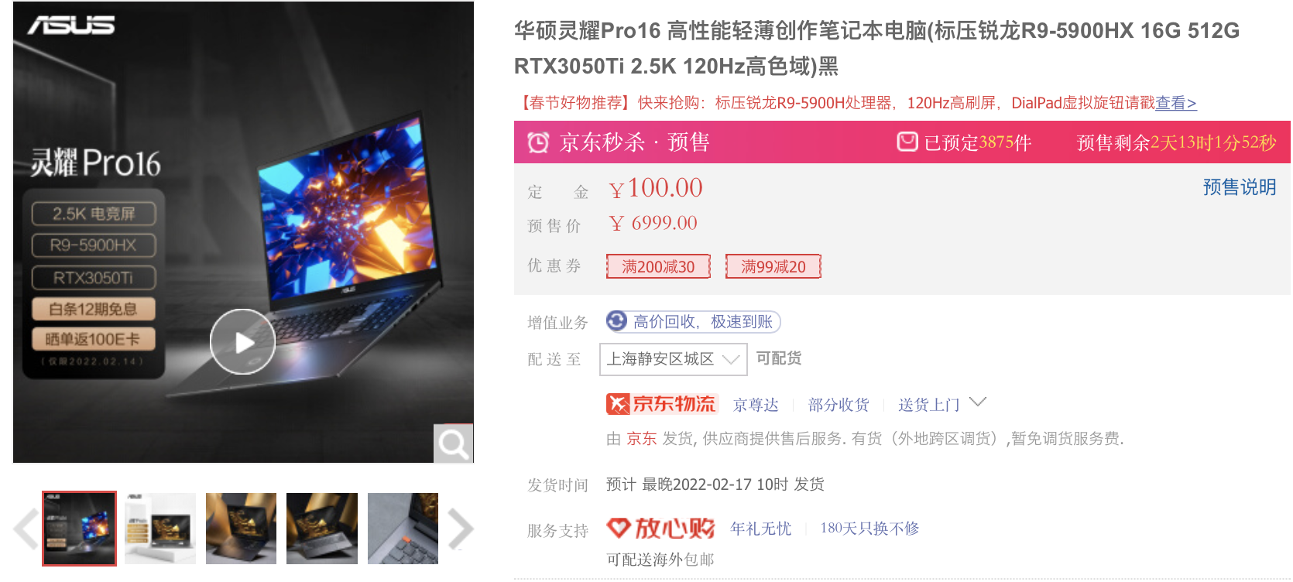This screenshot has height=582, width=1293.
Task: Follow the 查看> promo link
Action: click(1176, 103)
